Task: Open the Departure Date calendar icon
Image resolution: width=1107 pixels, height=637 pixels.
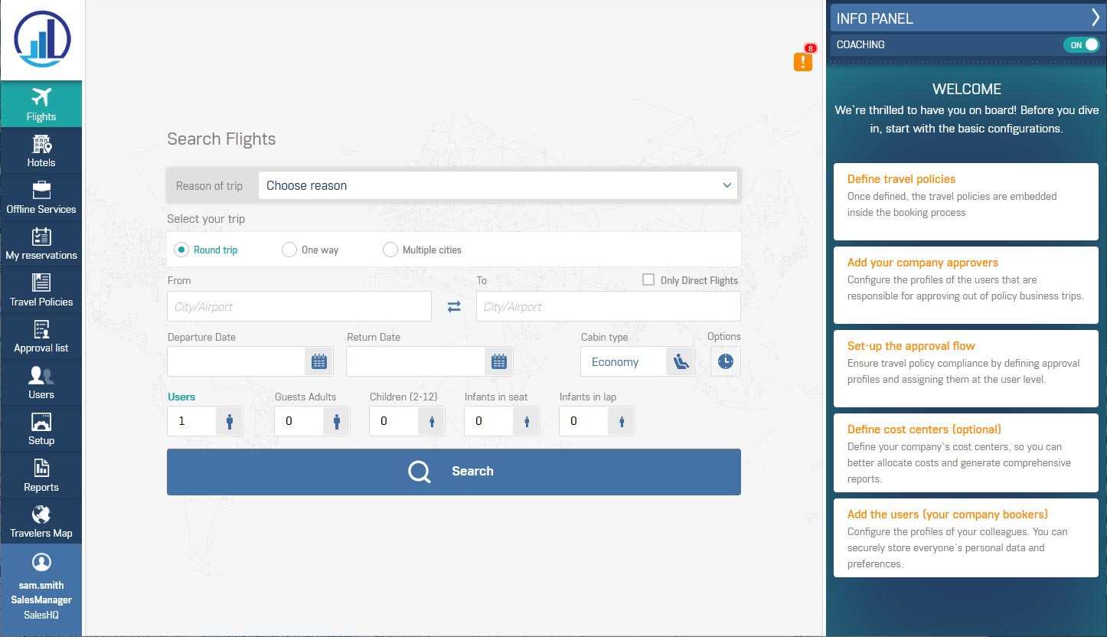Action: click(319, 361)
